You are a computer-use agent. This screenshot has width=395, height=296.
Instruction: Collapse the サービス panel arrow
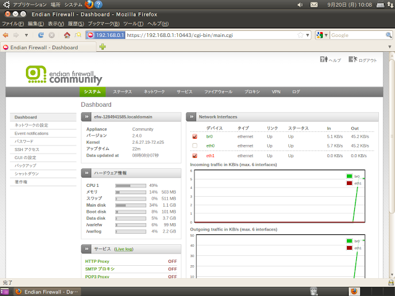point(86,249)
